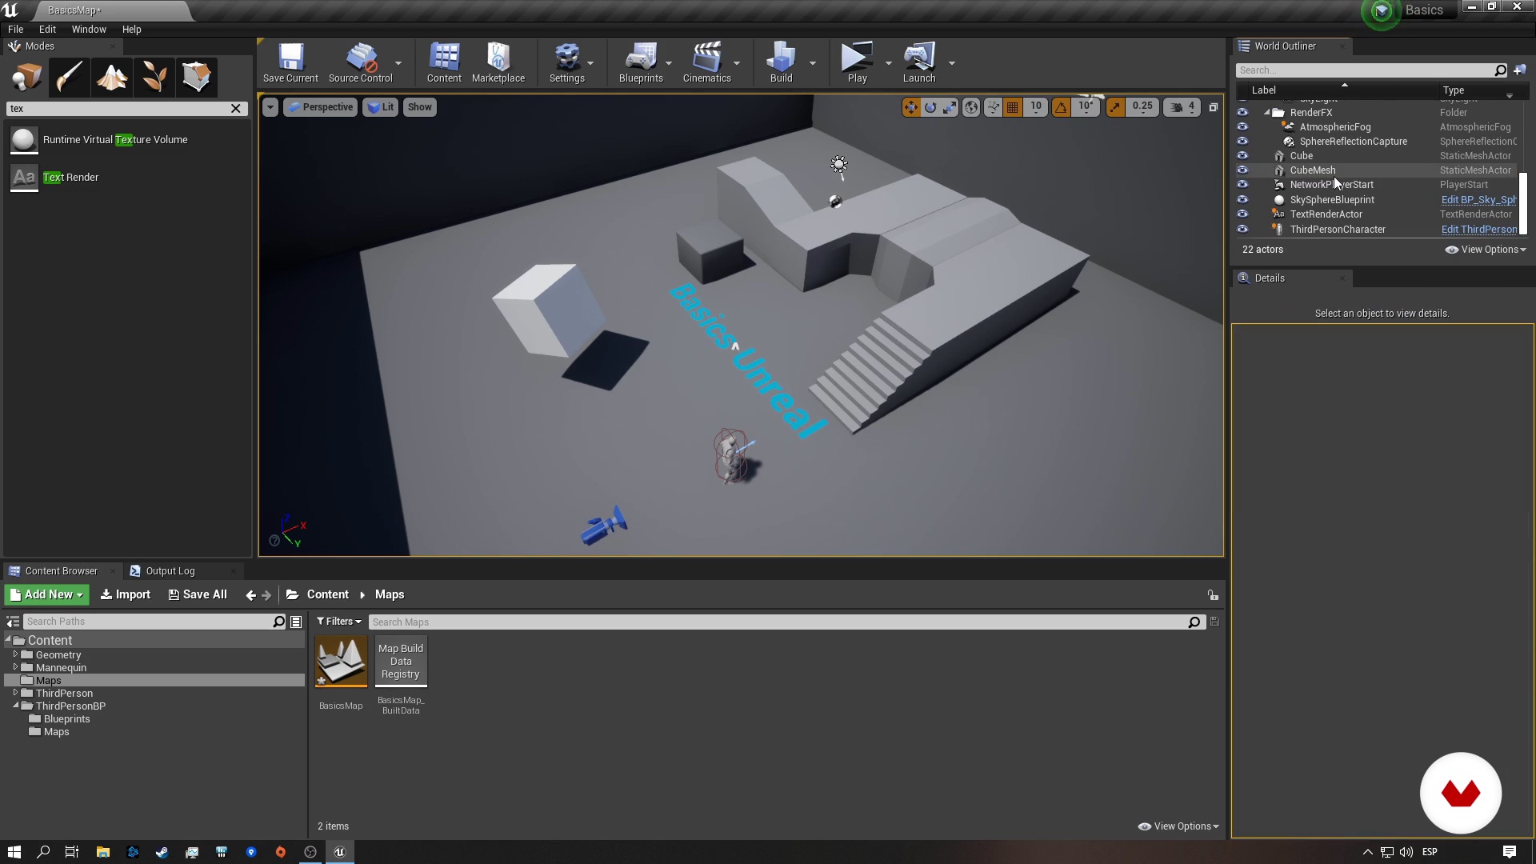Open the Build options dropdown arrow
Viewport: 1536px width, 864px height.
click(x=813, y=63)
